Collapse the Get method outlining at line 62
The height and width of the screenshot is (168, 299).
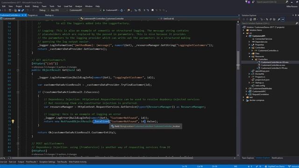(18, 70)
